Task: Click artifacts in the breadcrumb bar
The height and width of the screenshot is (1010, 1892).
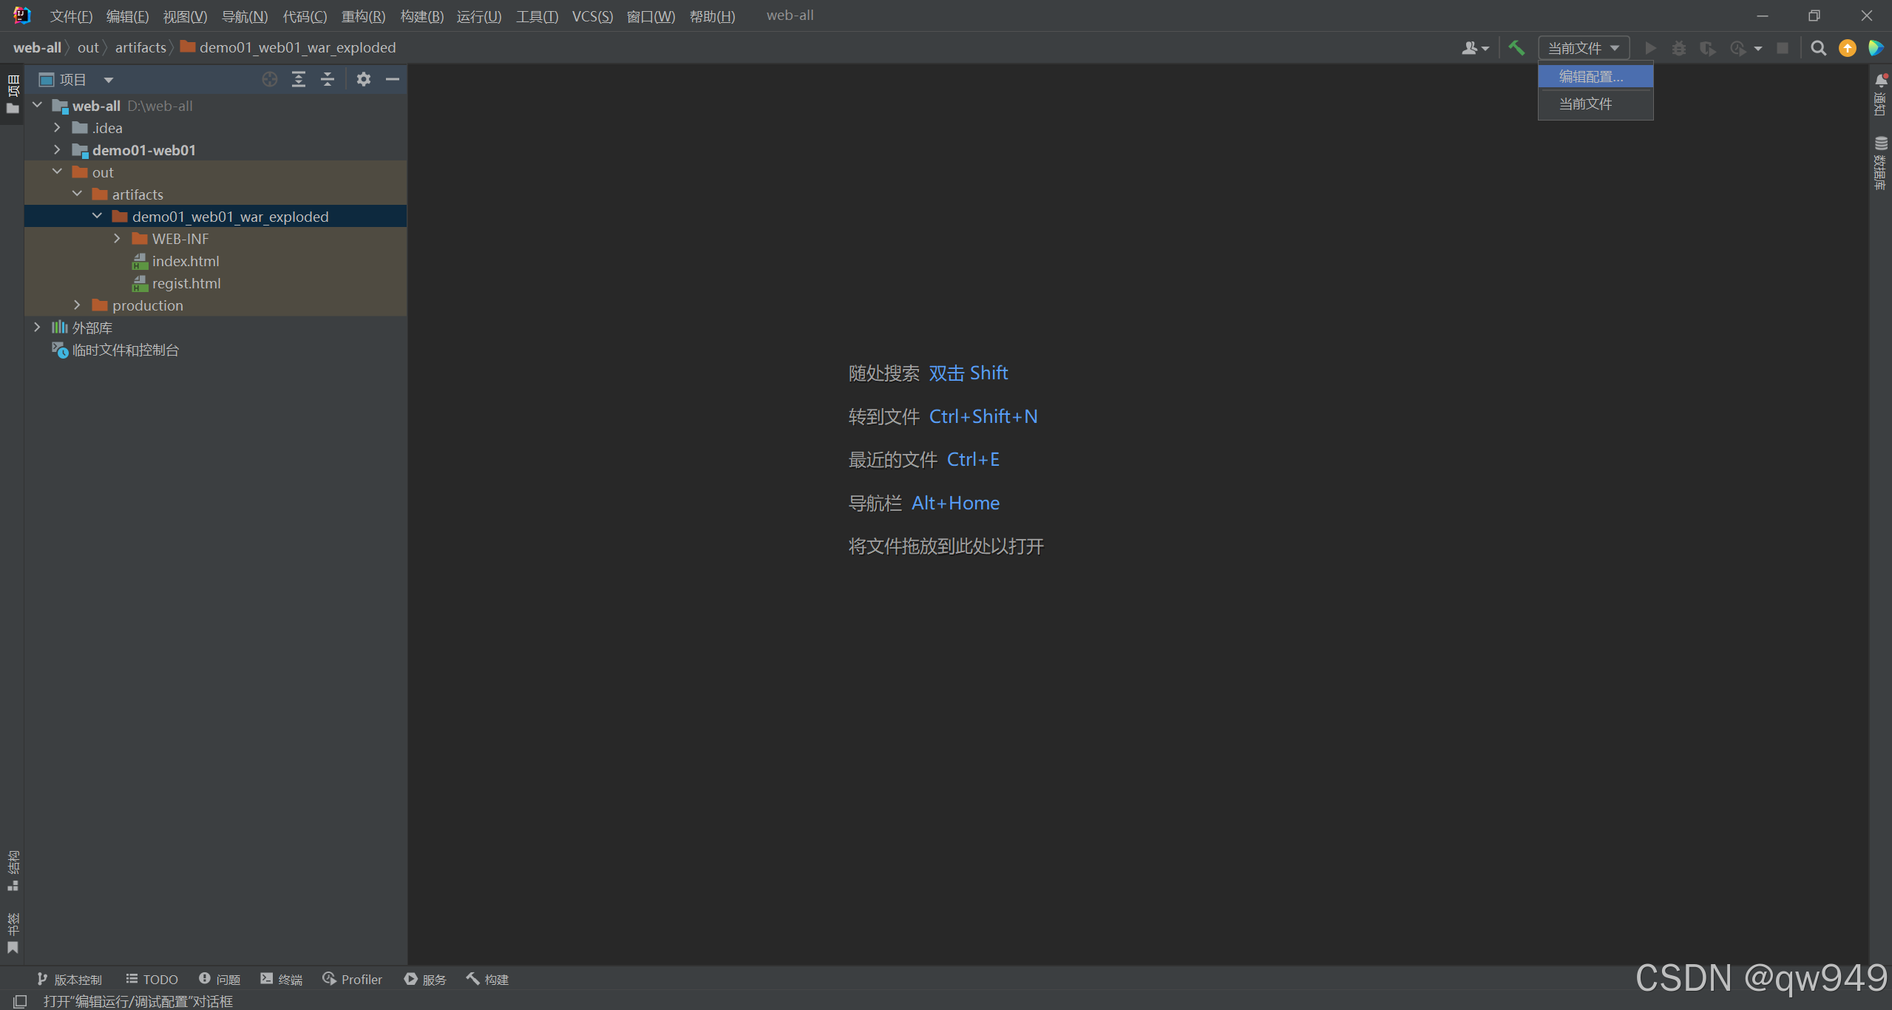Action: 140,47
